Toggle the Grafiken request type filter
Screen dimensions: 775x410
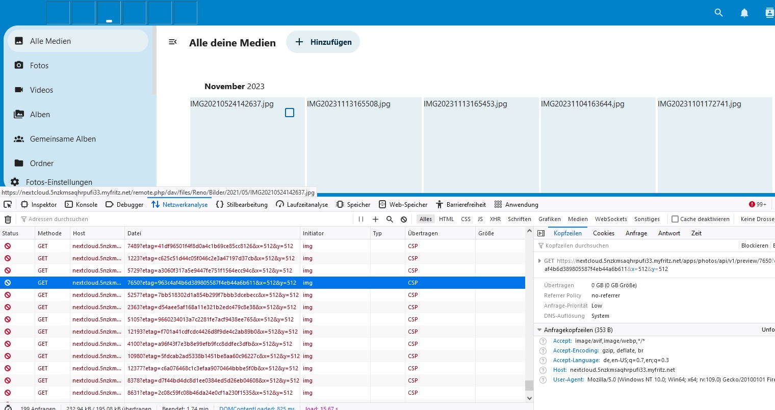[549, 219]
